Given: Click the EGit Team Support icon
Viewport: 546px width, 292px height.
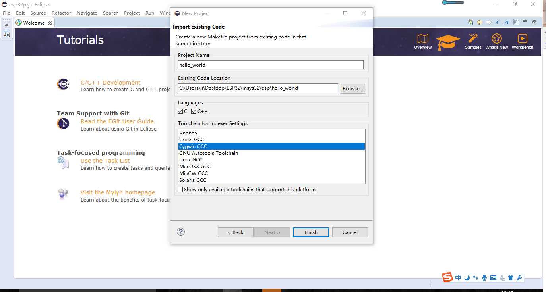Looking at the screenshot, I should 63,124.
